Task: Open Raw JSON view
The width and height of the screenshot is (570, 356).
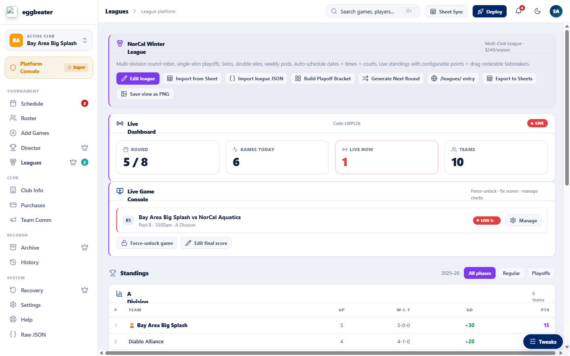Action: pos(49,335)
